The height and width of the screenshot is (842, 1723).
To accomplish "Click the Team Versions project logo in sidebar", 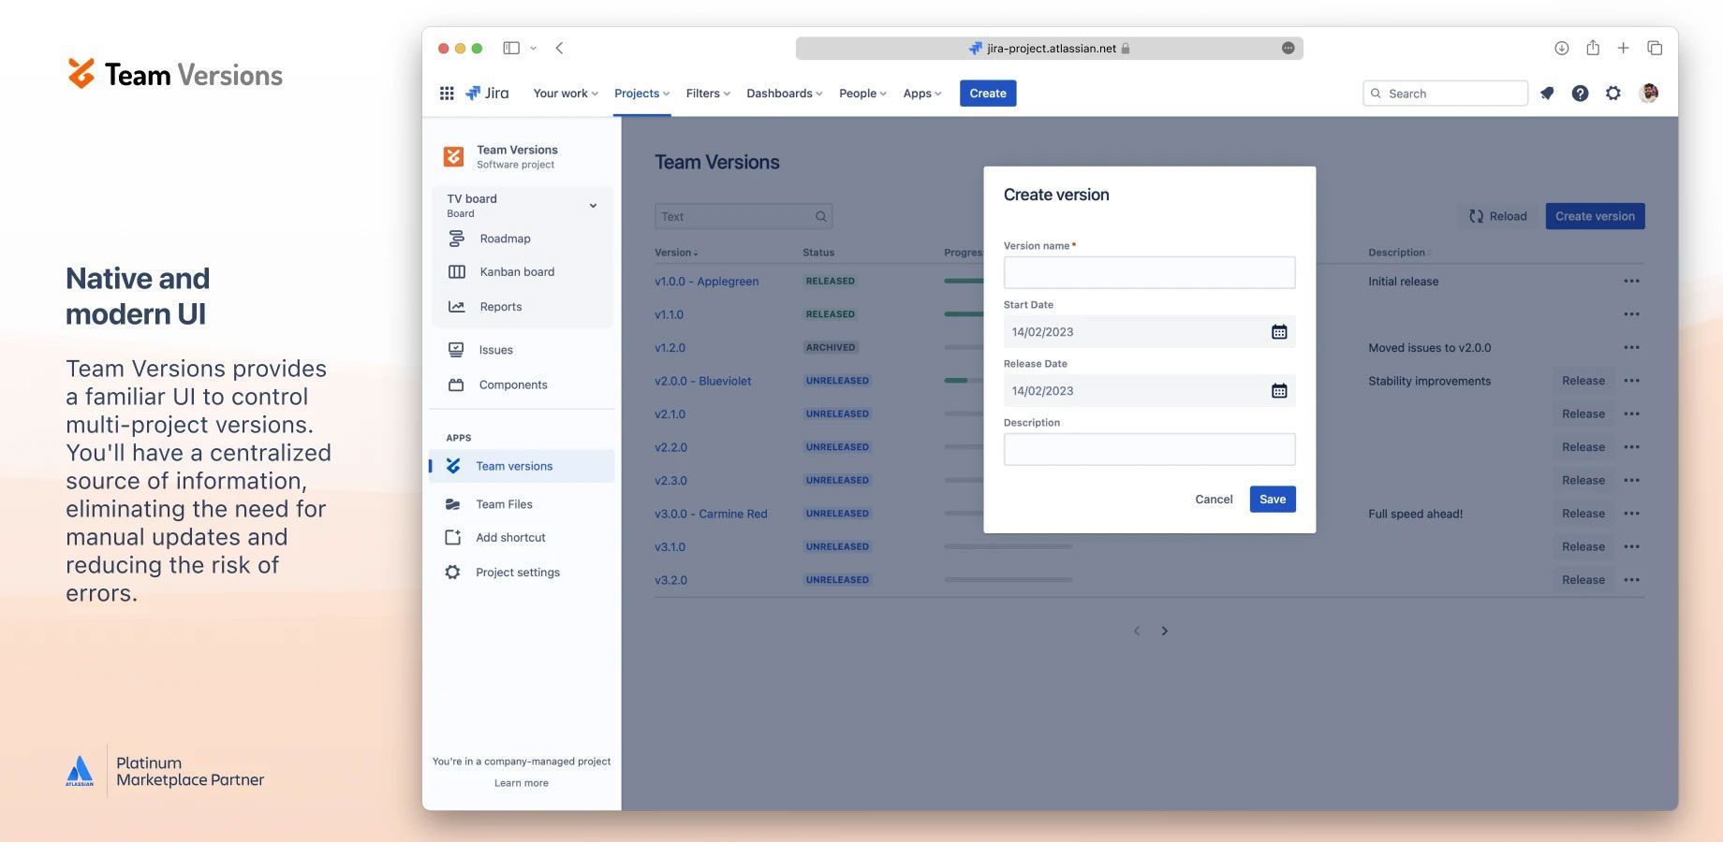I will (x=453, y=156).
